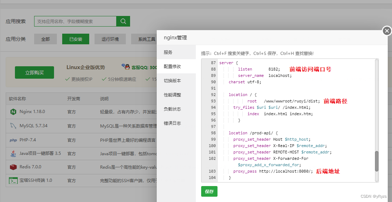This screenshot has width=392, height=202.
Task: Focus the 应用搜索 search input field
Action: tap(75, 22)
